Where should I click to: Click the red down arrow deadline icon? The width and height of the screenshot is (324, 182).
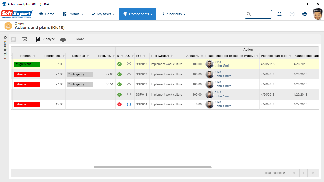[119, 104]
